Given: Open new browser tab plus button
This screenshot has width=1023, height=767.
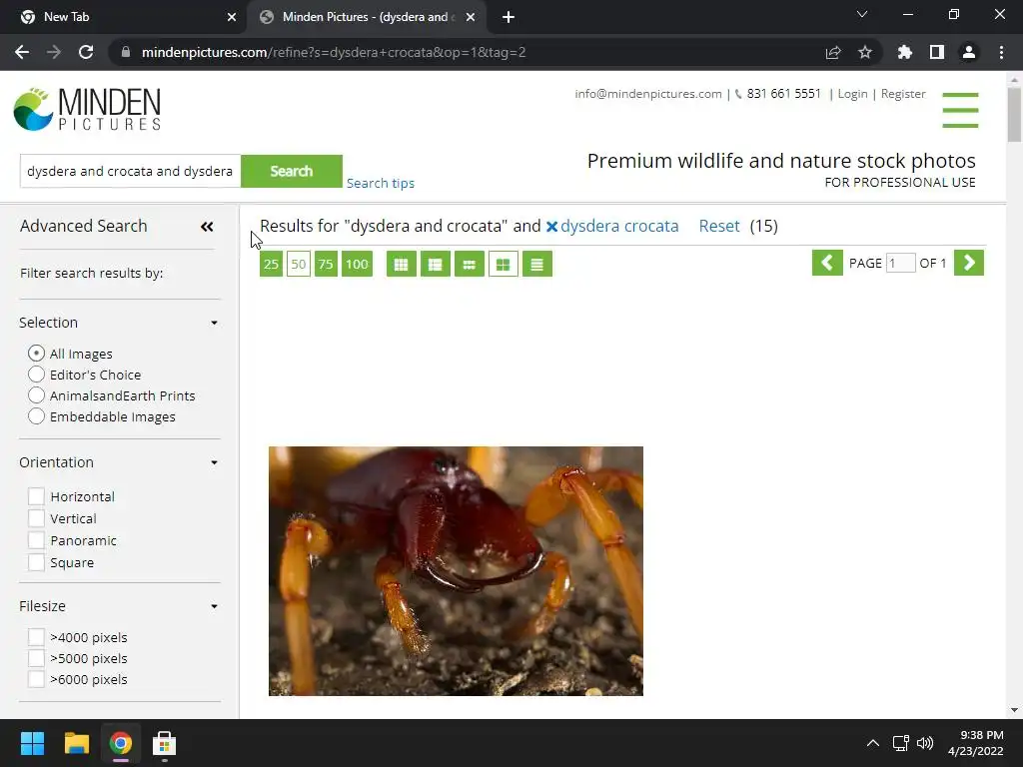Looking at the screenshot, I should (509, 17).
